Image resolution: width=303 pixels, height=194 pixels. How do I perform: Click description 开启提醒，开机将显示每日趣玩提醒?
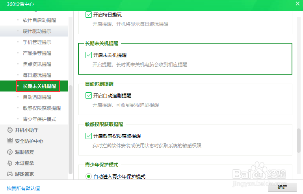pos(130,24)
